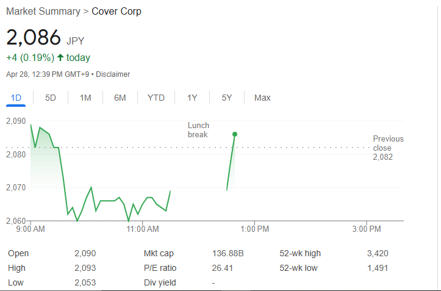Show the Max range chart
This screenshot has width=441, height=291.
point(262,98)
